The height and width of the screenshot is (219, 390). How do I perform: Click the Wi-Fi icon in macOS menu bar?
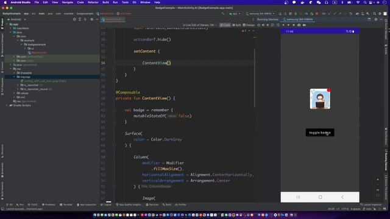pos(358,2)
